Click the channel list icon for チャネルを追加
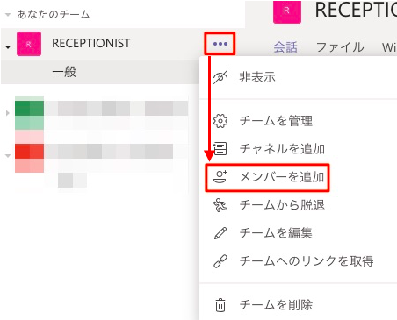397x320 pixels. click(220, 149)
